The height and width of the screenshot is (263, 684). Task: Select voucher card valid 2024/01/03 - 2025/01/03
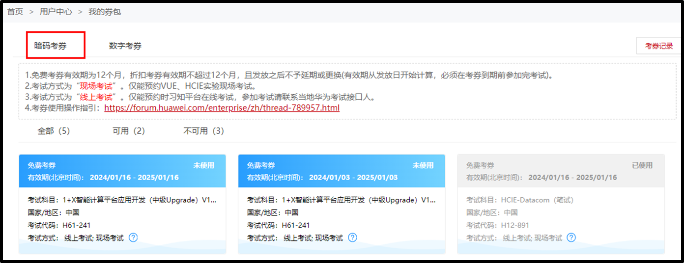pyautogui.click(x=342, y=204)
